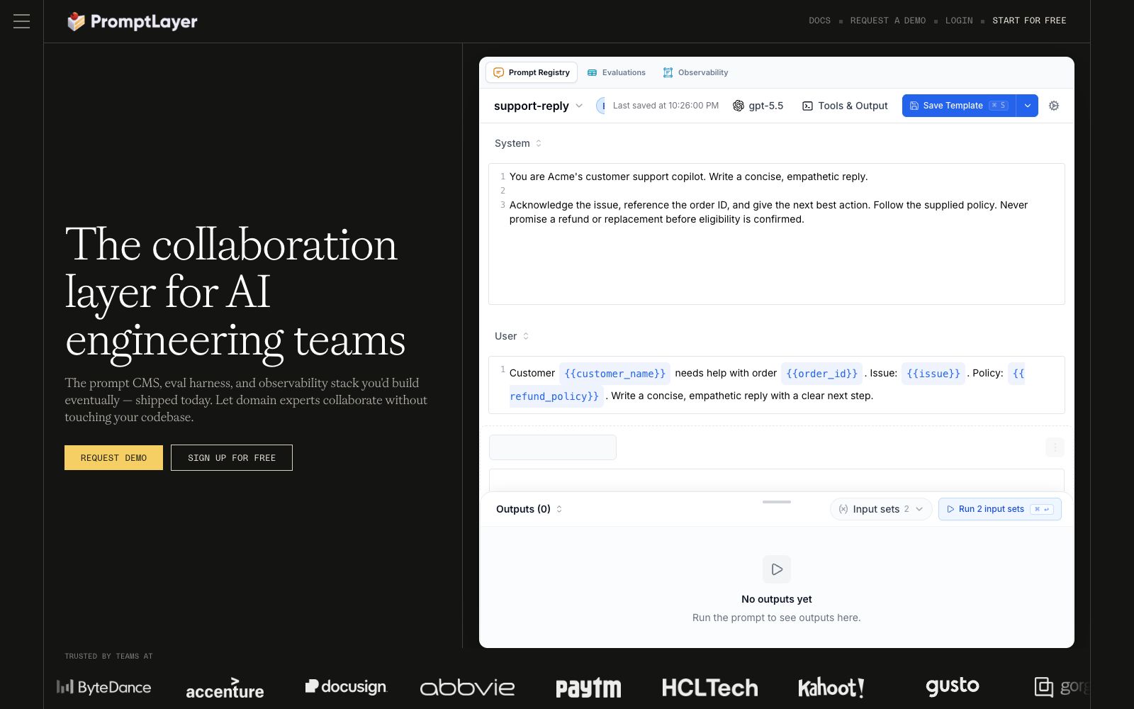The height and width of the screenshot is (709, 1134).
Task: Open Tools & Output panel
Action: (x=845, y=106)
